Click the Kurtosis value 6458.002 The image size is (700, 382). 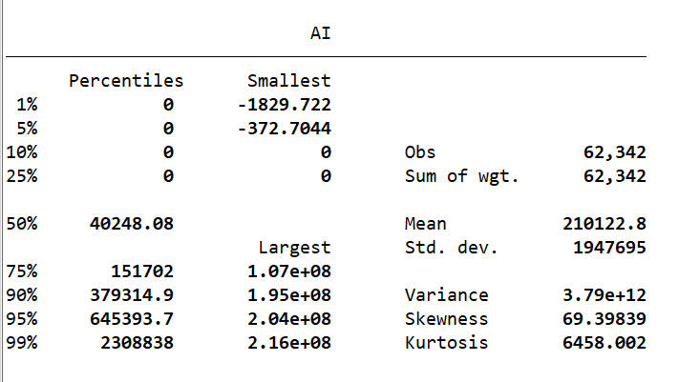(605, 343)
